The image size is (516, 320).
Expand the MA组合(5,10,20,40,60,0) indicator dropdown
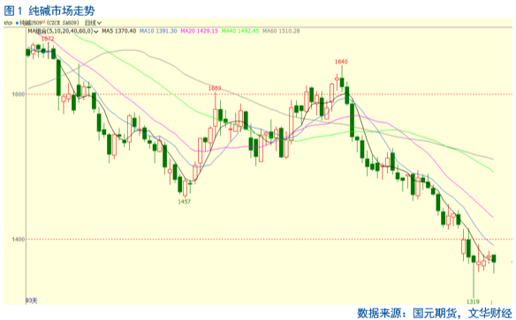[64, 31]
